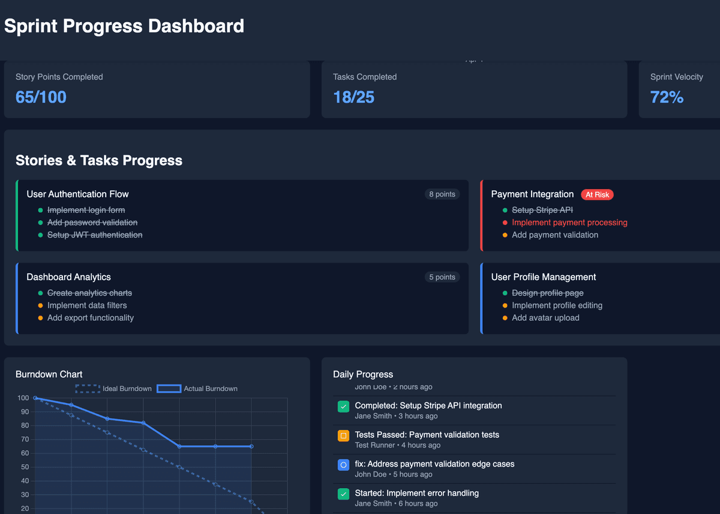720x514 pixels.
Task: Click the green dot next to Add password validation
Action: (41, 223)
